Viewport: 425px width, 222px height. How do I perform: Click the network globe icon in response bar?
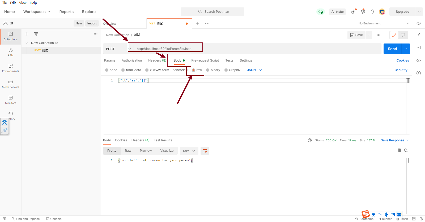(x=310, y=140)
